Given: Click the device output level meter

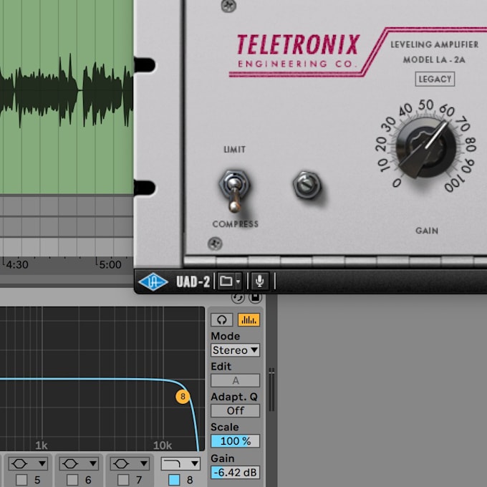Looking at the screenshot, I should coord(271,390).
